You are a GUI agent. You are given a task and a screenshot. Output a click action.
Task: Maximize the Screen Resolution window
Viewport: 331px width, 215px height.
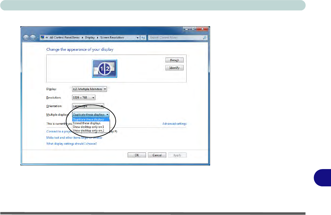(x=193, y=29)
